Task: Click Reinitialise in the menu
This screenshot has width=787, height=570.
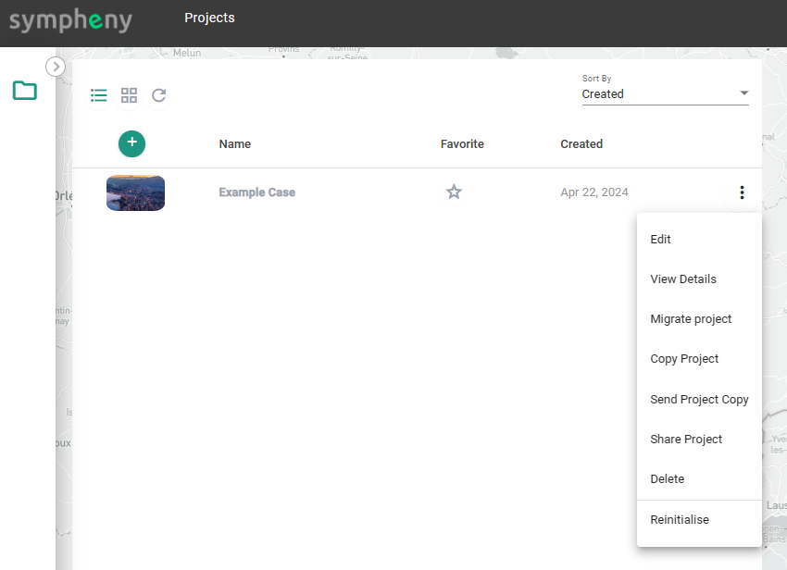Action: (x=680, y=520)
